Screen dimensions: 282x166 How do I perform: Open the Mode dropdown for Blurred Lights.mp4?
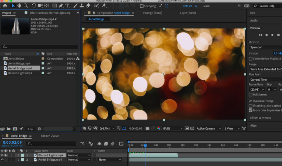[x=79, y=155]
